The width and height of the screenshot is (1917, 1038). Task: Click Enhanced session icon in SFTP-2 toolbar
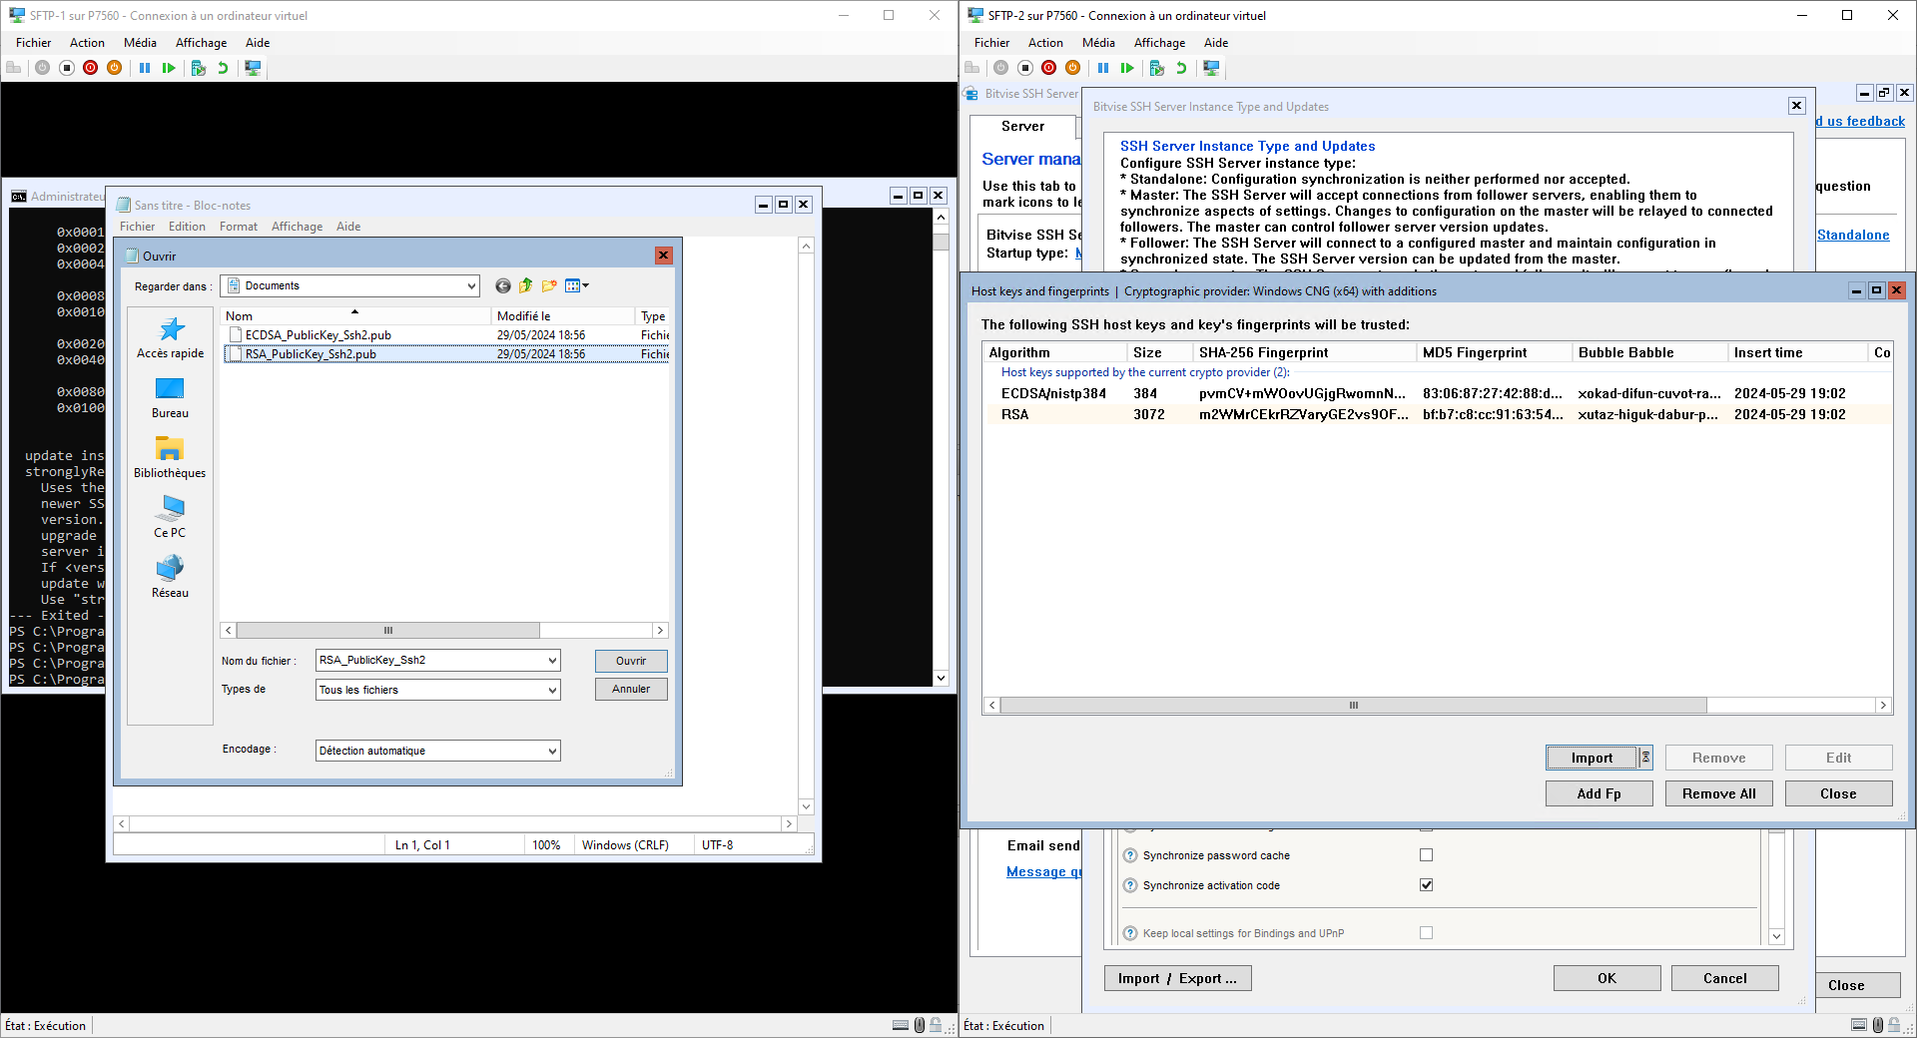click(x=1211, y=68)
